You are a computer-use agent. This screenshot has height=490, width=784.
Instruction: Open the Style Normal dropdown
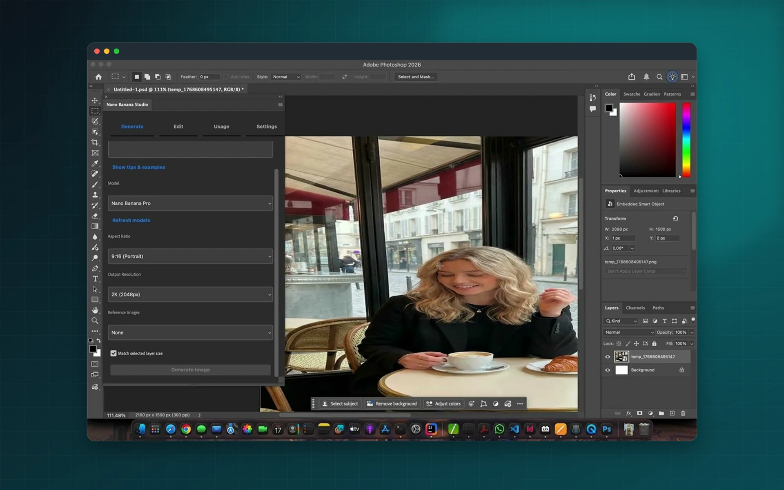click(286, 77)
